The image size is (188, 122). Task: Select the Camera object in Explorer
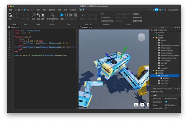pos(161,32)
